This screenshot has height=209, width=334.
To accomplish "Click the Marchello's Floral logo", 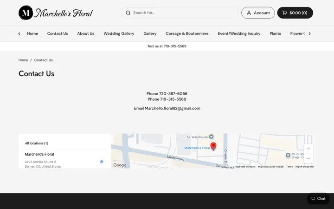I will 56,13.
